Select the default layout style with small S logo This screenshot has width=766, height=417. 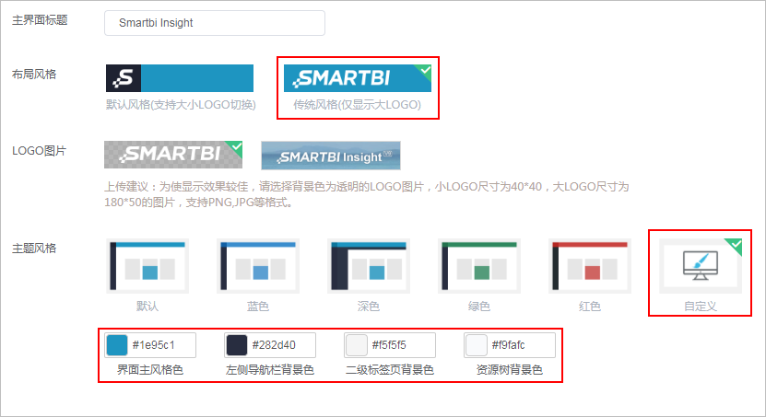(x=180, y=78)
